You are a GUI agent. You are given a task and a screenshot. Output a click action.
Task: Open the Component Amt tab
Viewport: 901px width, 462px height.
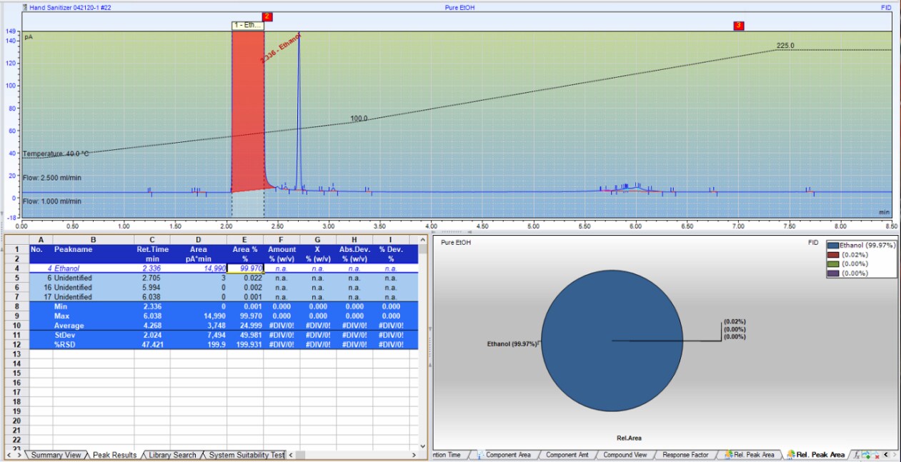(x=566, y=455)
